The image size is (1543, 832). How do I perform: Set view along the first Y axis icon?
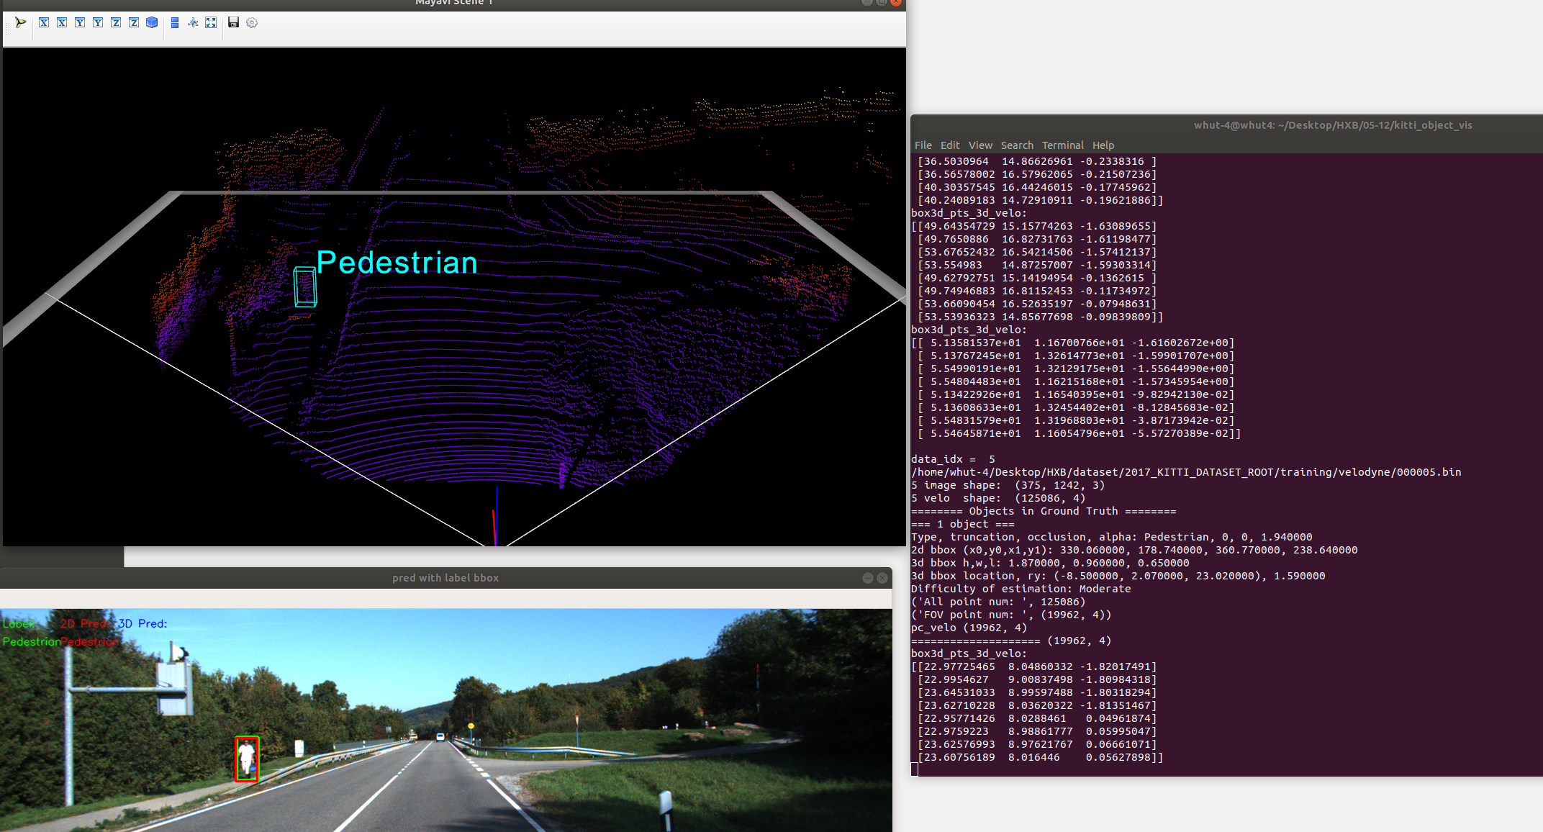(x=80, y=23)
